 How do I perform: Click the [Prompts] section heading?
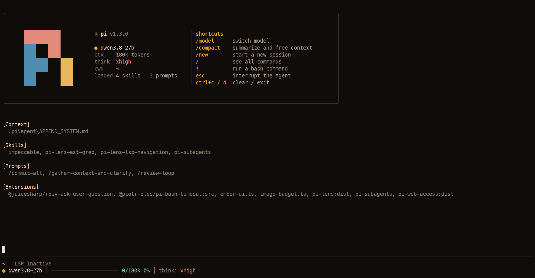[x=16, y=166]
